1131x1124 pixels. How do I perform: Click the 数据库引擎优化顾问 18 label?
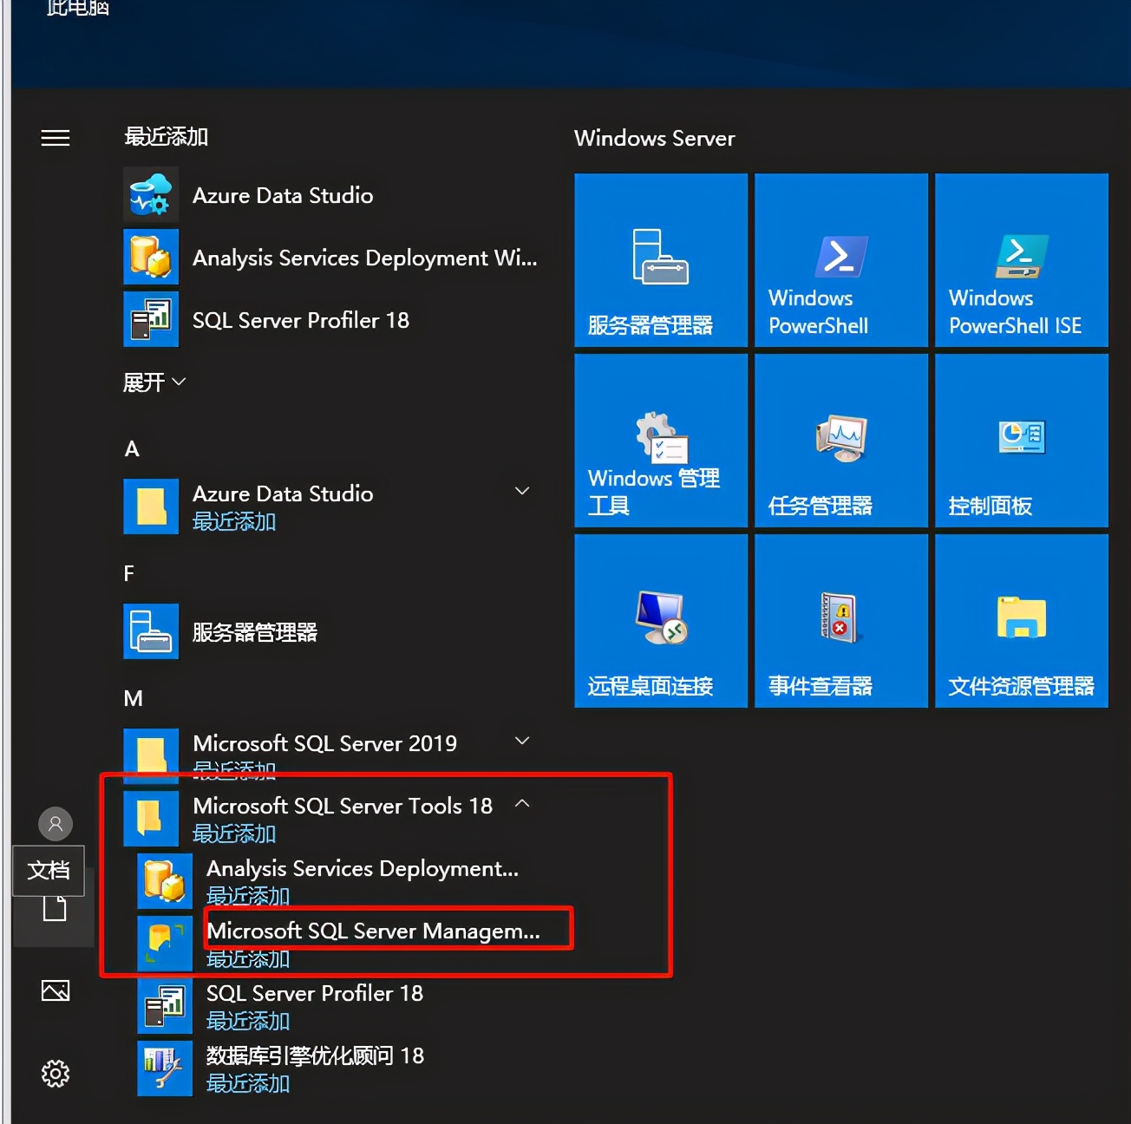pyautogui.click(x=315, y=1055)
